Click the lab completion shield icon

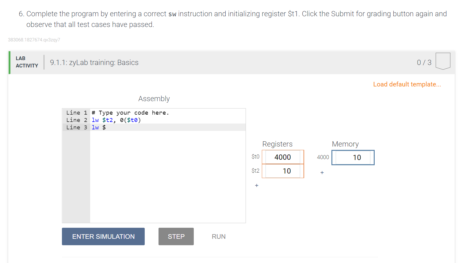click(x=443, y=61)
